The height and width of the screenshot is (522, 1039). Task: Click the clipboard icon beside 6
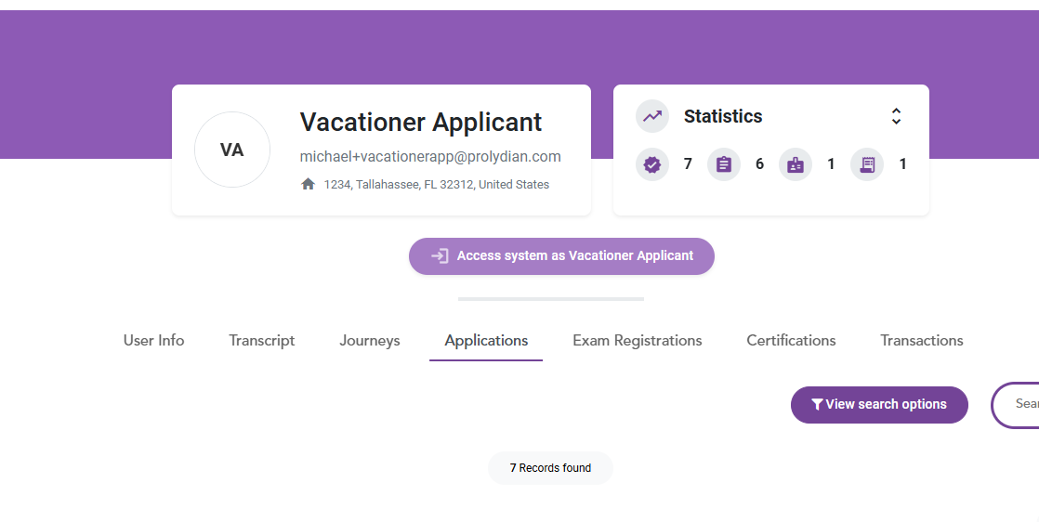click(x=724, y=164)
